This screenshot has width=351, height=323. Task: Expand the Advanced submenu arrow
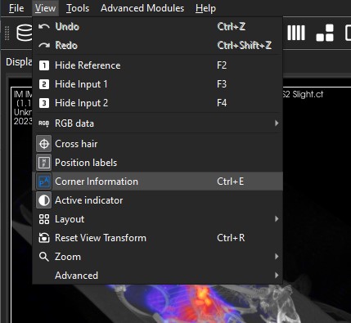pos(277,276)
